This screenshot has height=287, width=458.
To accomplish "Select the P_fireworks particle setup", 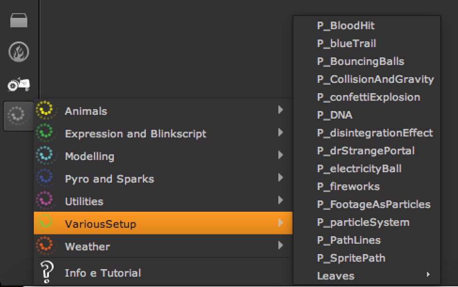I will click(348, 186).
